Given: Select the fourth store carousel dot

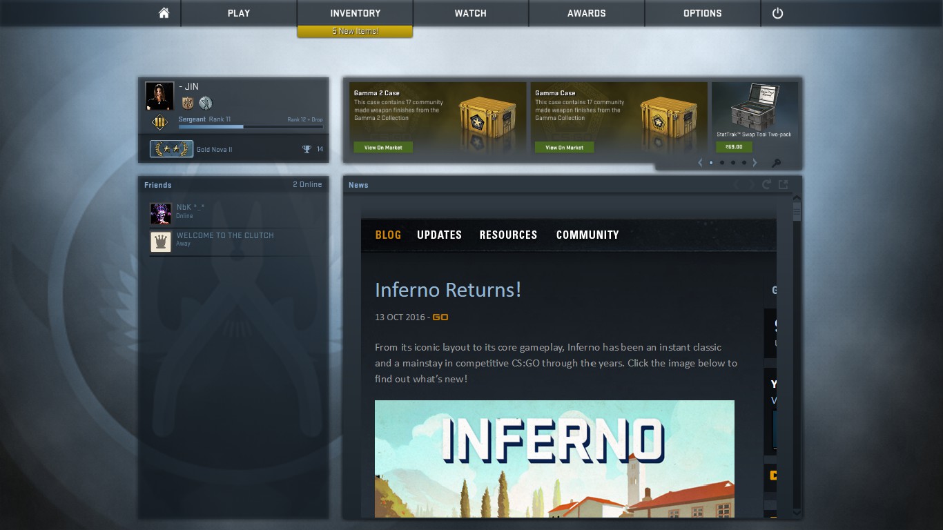Looking at the screenshot, I should click(x=743, y=163).
